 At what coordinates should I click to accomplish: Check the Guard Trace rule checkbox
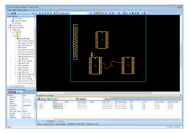coord(18,63)
